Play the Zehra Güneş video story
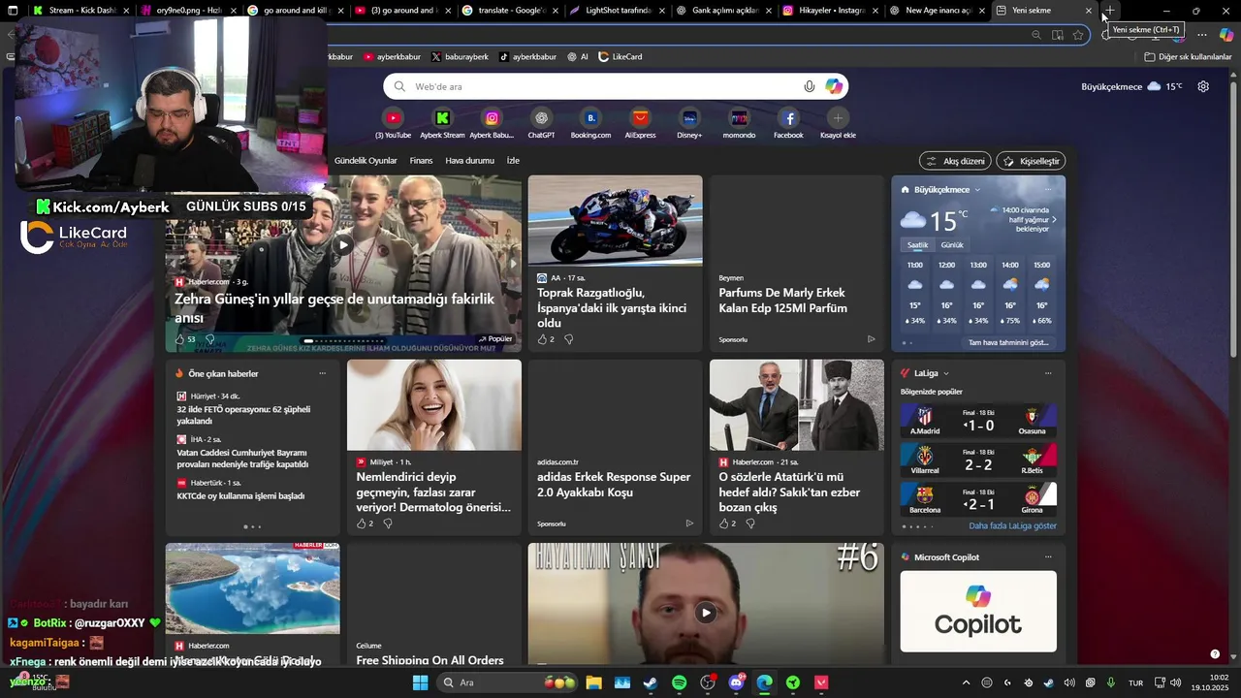The width and height of the screenshot is (1241, 698). point(343,245)
